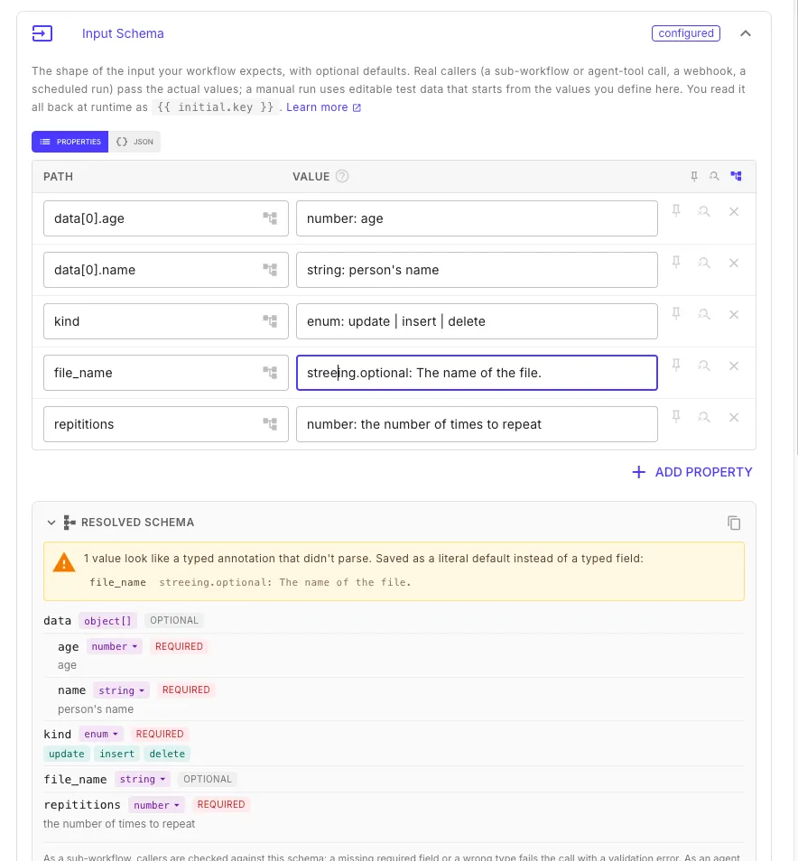798x861 pixels.
Task: Open the age number type dropdown
Action: [115, 647]
